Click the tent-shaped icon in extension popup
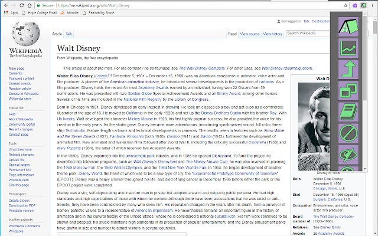 pyautogui.click(x=348, y=25)
